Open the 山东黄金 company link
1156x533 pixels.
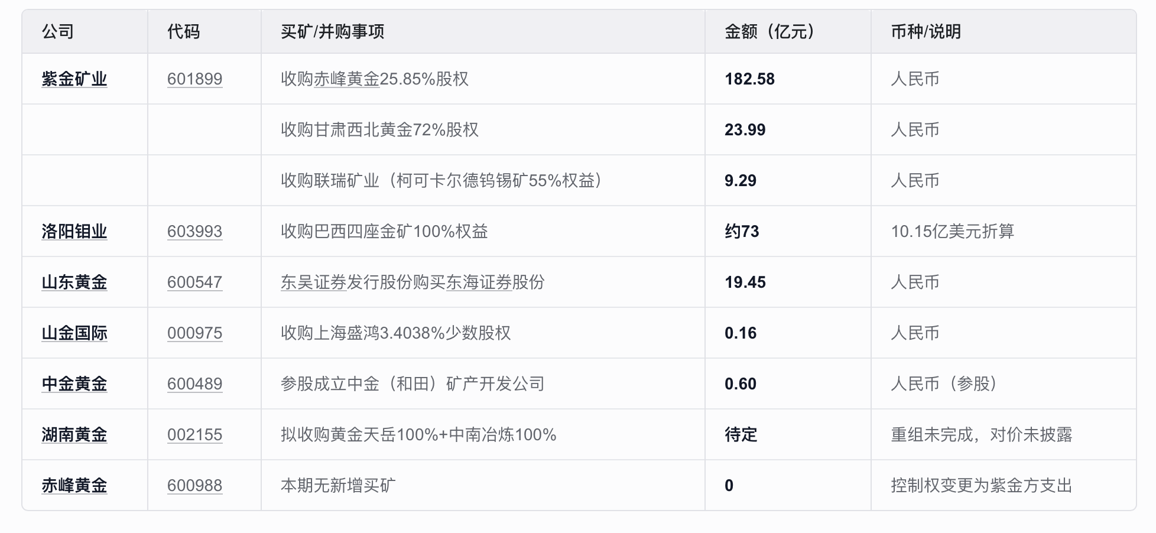[74, 282]
